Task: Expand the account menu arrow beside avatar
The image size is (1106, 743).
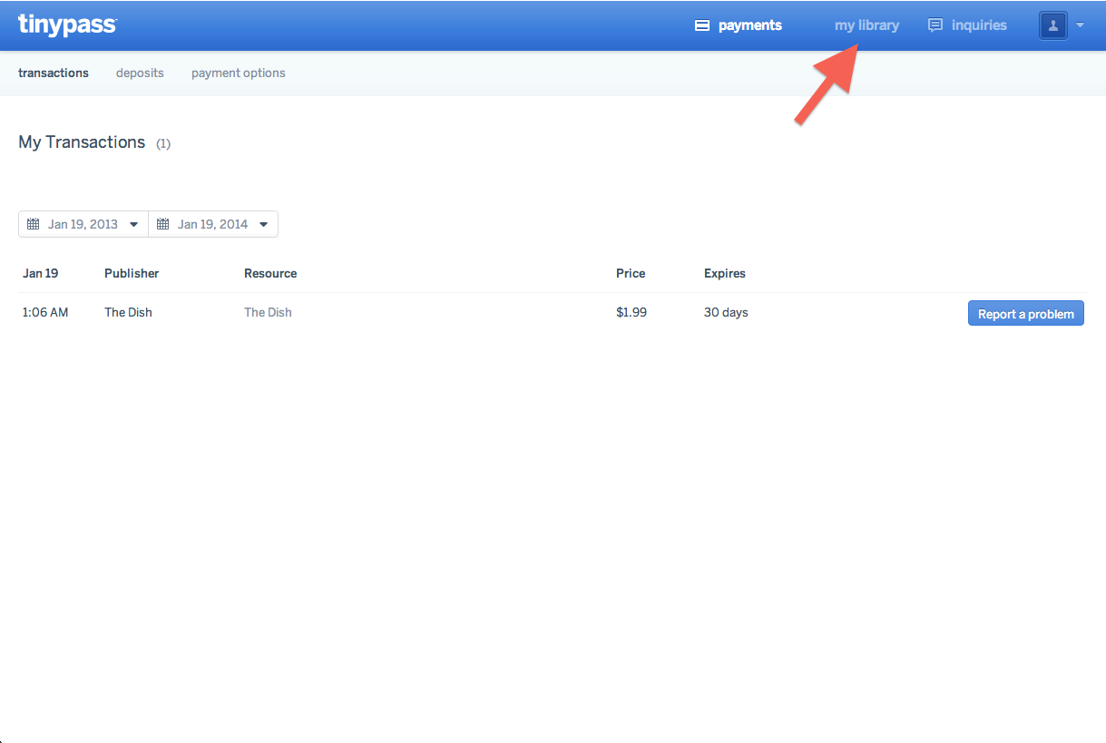Action: point(1080,25)
